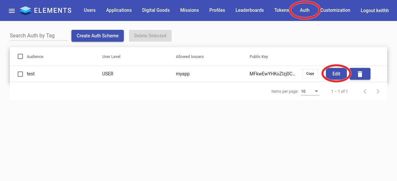This screenshot has height=181, width=397.
Task: Focus the Search Auth by Tag field
Action: pyautogui.click(x=38, y=36)
